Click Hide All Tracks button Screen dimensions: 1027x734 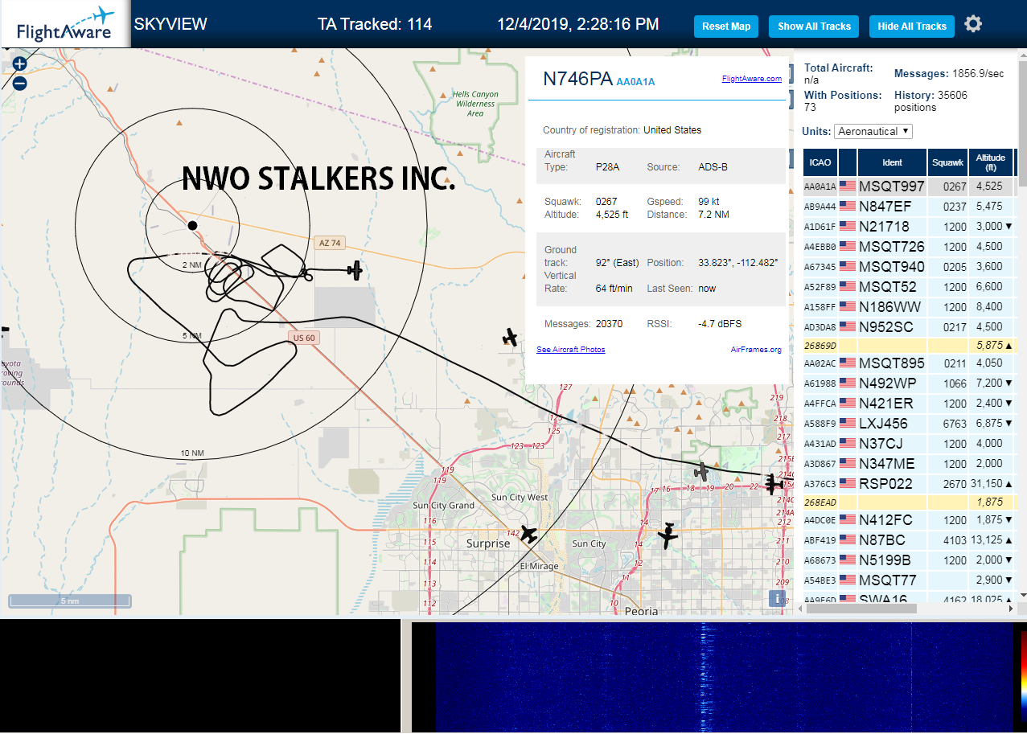click(x=912, y=27)
